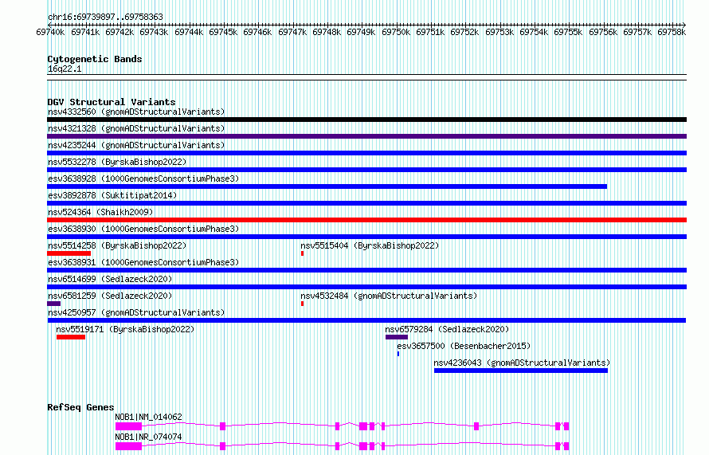The image size is (709, 455).
Task: Select the esv3638931 1000Genomes label
Action: pos(143,262)
